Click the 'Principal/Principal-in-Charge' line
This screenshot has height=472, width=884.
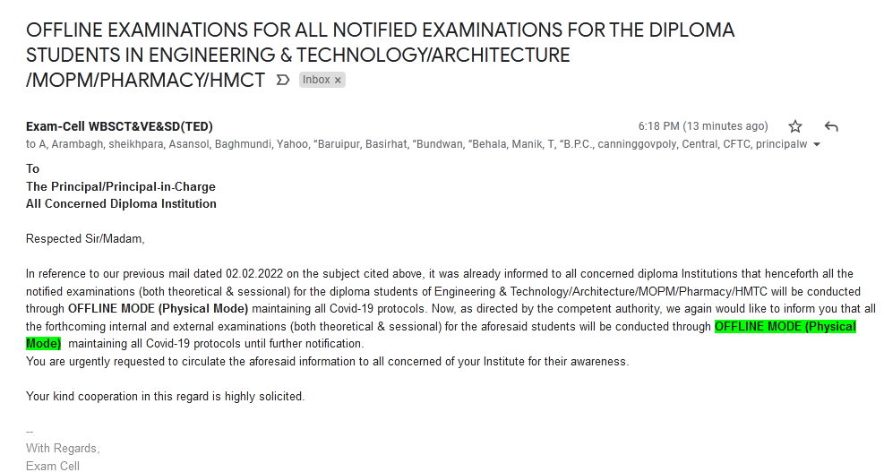(x=121, y=186)
